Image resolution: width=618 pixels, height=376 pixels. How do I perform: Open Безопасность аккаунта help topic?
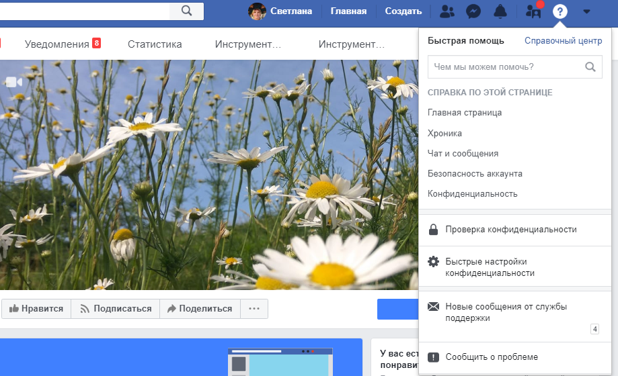point(475,174)
